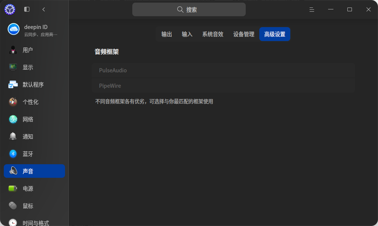Click the 不同音频框架各有优劣 description text
The height and width of the screenshot is (226, 378).
(x=154, y=101)
